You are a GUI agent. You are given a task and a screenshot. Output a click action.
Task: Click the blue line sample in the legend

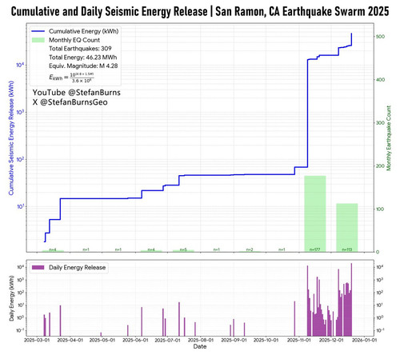(x=38, y=31)
